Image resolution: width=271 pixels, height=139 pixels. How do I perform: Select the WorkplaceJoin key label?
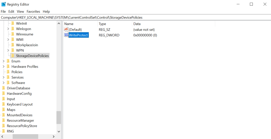pyautogui.click(x=27, y=45)
